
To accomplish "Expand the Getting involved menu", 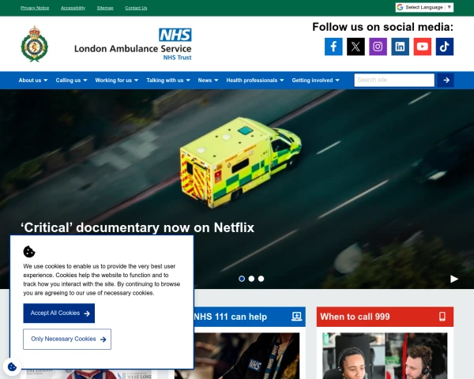I will click(315, 81).
